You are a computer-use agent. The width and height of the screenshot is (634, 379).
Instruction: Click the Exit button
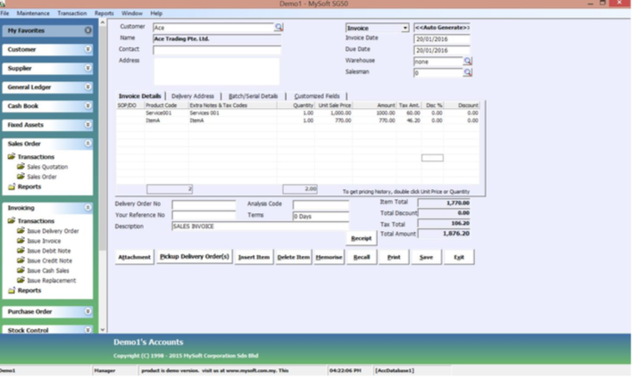tap(459, 257)
